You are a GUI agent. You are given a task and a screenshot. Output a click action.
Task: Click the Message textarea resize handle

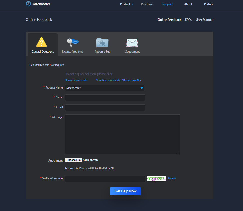tap(179, 153)
